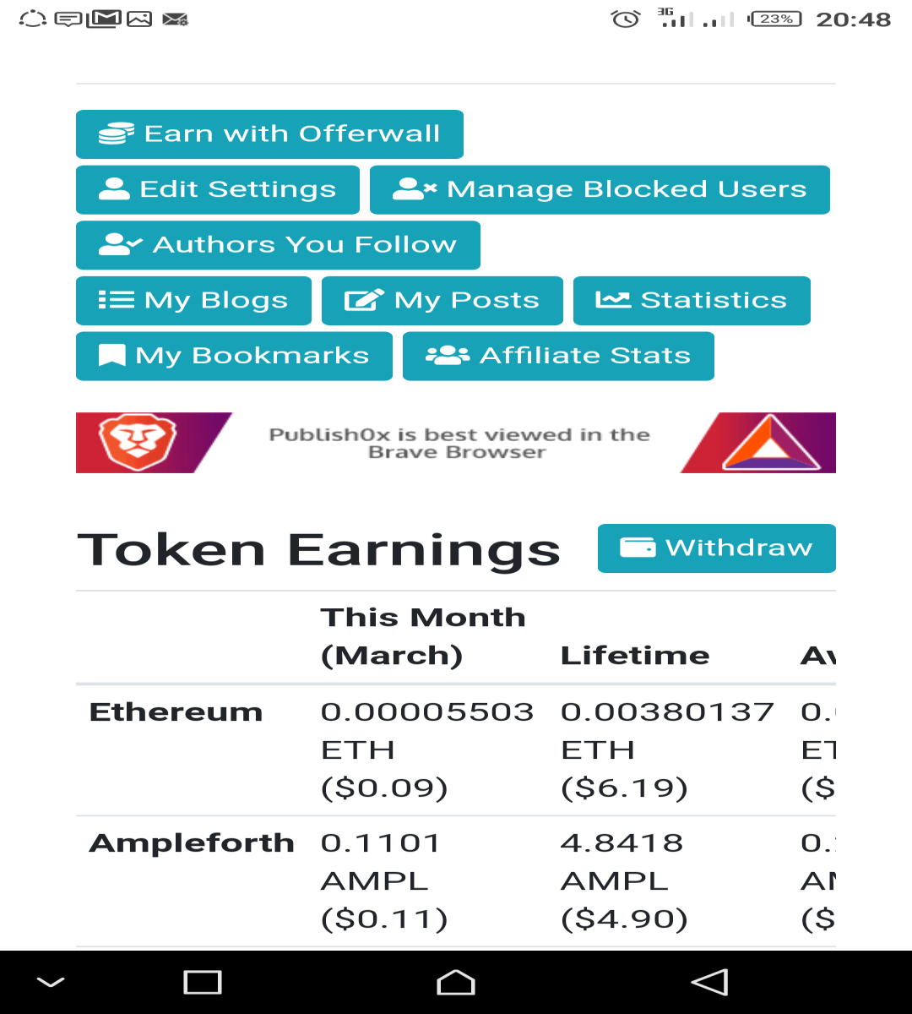Image resolution: width=912 pixels, height=1014 pixels.
Task: Click the Withdraw button
Action: click(717, 548)
